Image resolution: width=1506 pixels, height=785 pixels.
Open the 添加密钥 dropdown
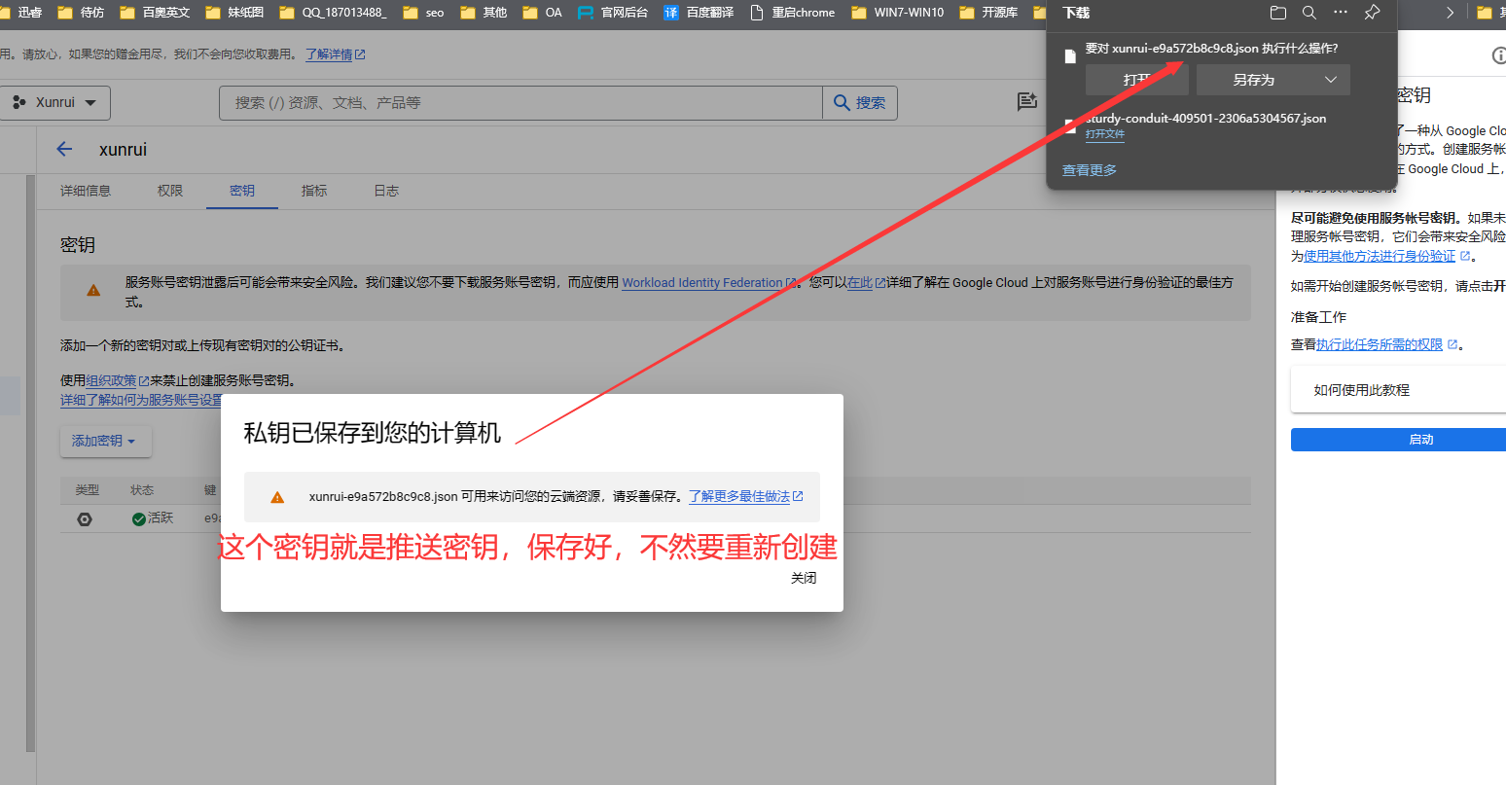[105, 442]
